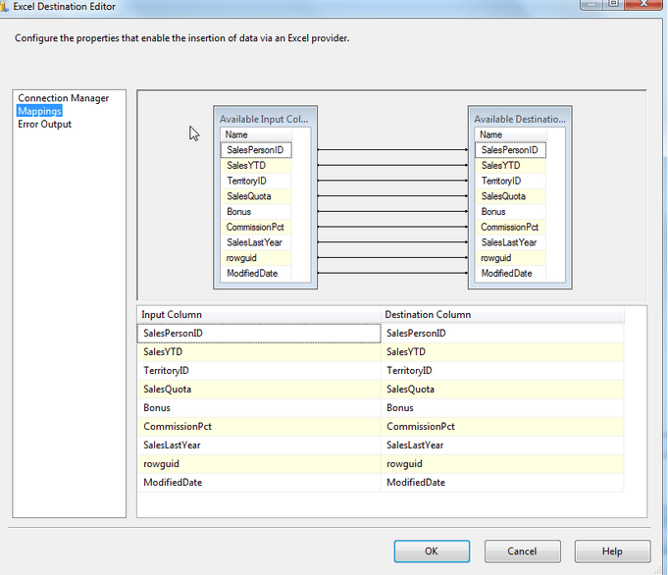
Task: Open the SalesQuota Input Column cell dropdown
Action: [259, 390]
